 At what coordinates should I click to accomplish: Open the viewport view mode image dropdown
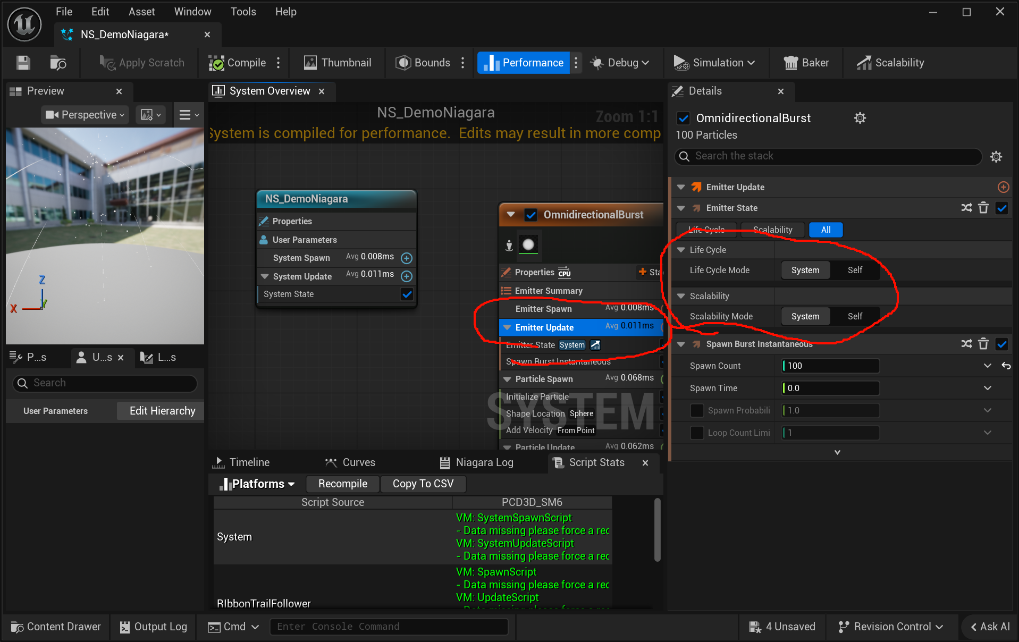coord(151,115)
